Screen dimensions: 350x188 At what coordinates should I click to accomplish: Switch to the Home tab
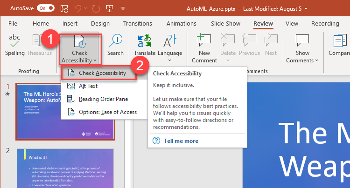coord(41,23)
